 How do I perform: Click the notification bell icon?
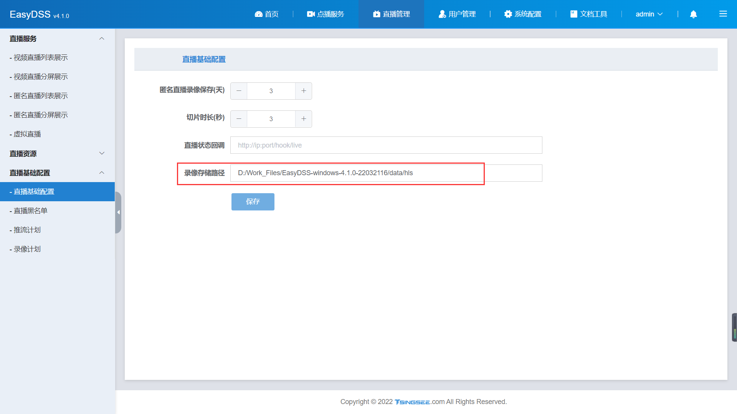(x=693, y=14)
